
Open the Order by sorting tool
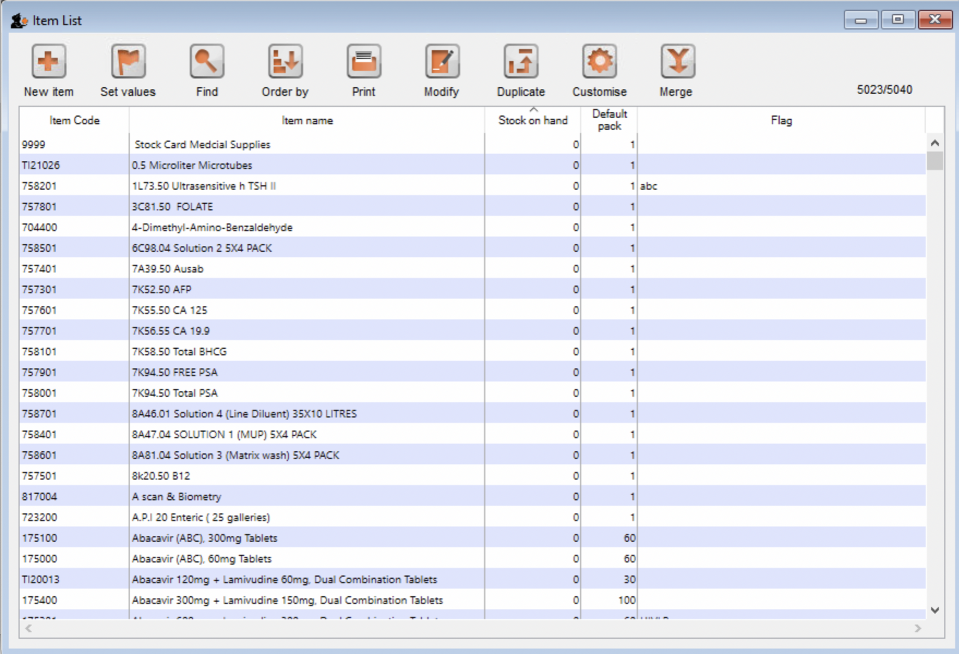tap(285, 62)
